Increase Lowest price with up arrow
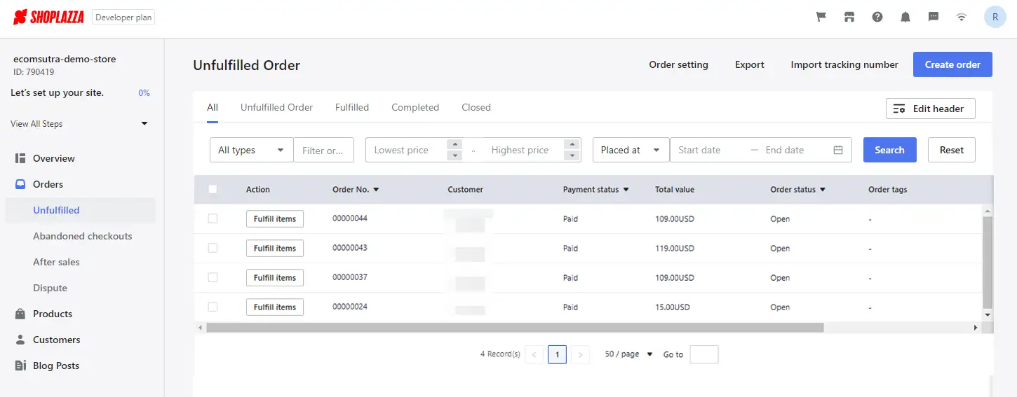Image resolution: width=1017 pixels, height=397 pixels. (454, 144)
